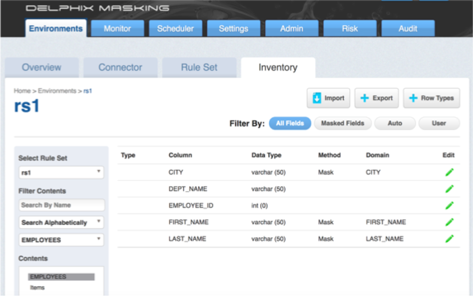The width and height of the screenshot is (473, 296).
Task: Click the FIRST_NAME row edit pencil
Action: tap(449, 222)
